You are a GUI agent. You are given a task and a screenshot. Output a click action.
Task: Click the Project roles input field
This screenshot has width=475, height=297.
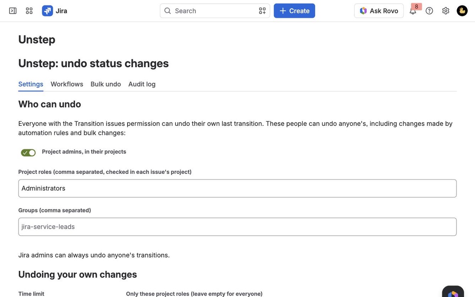(x=237, y=189)
